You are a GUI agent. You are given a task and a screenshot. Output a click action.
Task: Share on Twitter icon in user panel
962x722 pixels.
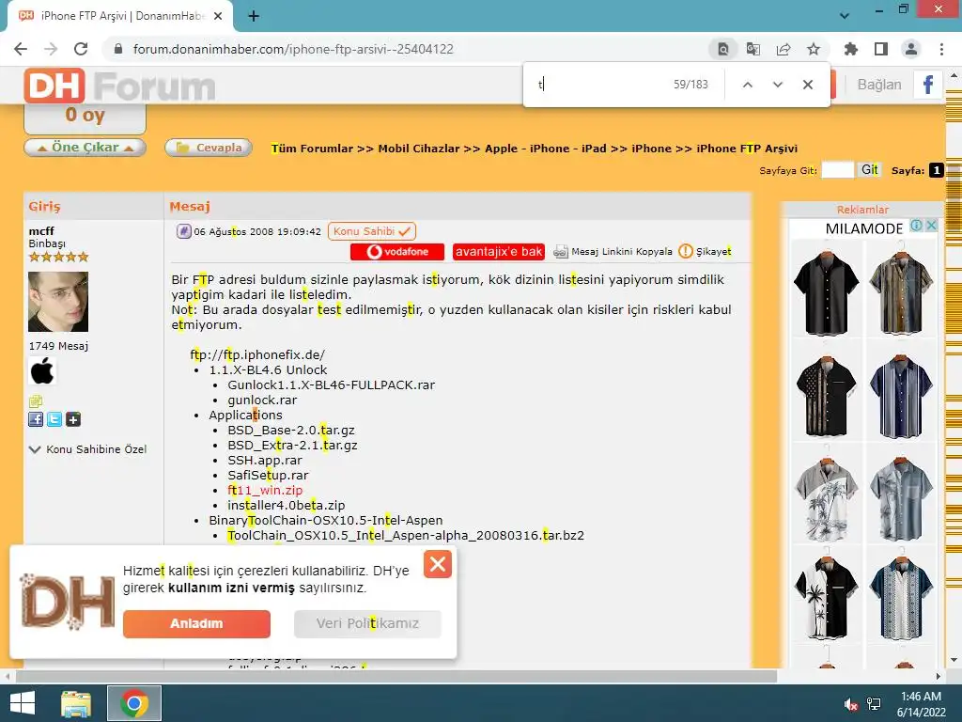click(54, 419)
